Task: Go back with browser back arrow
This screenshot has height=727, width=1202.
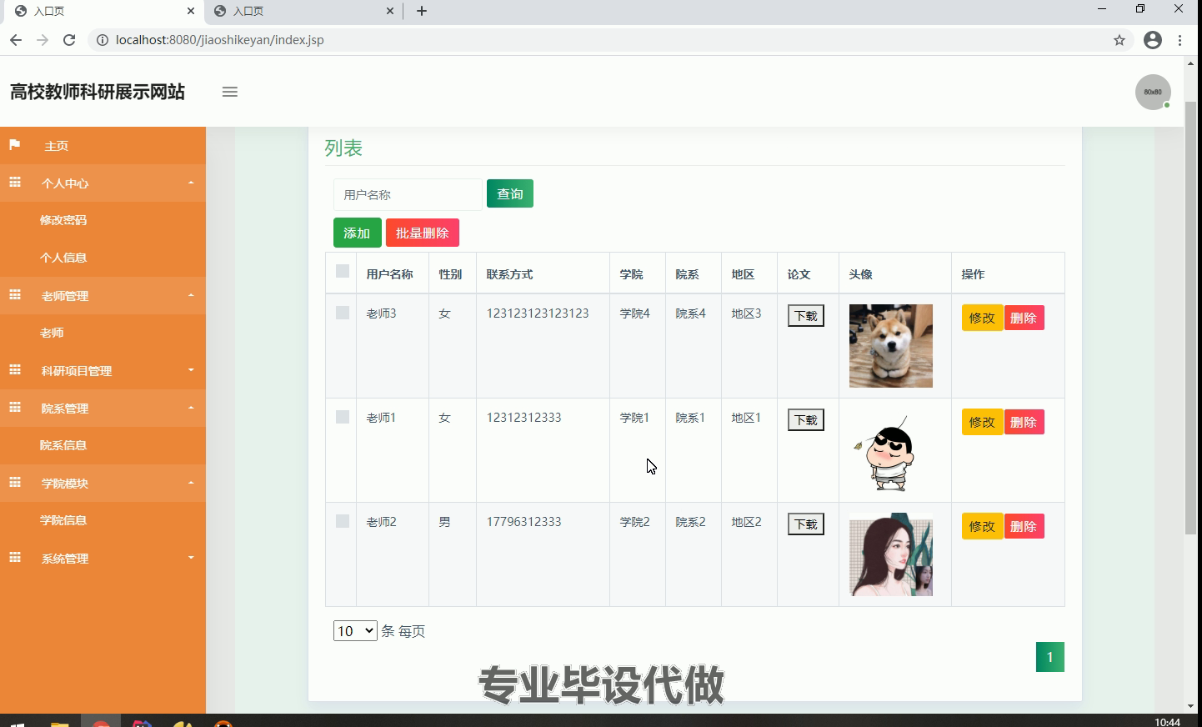Action: pos(16,40)
